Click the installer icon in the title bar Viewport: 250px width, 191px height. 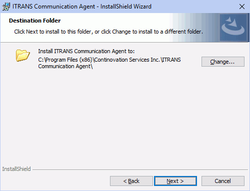click(6, 7)
